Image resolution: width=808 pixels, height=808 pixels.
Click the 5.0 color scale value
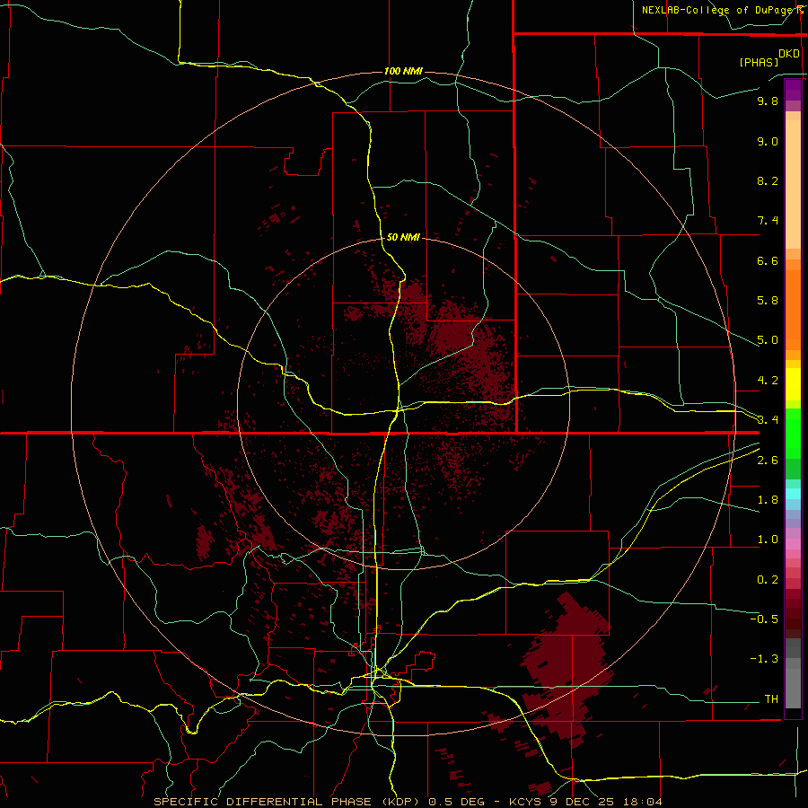768,340
